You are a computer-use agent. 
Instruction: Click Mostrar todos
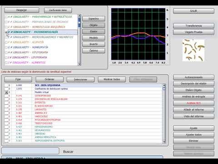click(112, 79)
